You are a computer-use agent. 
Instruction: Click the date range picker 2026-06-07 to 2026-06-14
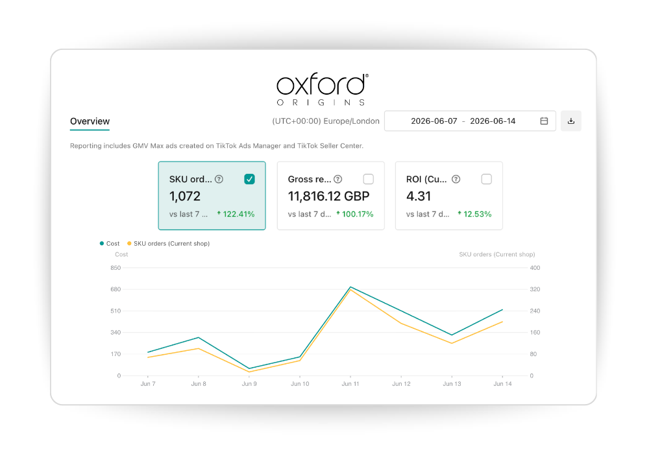(470, 121)
